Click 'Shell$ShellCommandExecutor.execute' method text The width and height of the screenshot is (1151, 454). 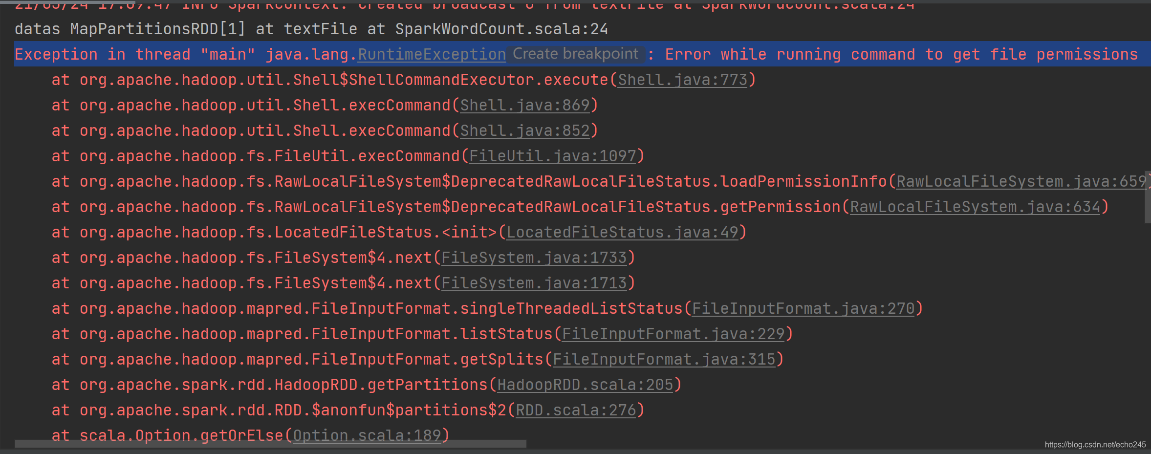click(451, 80)
